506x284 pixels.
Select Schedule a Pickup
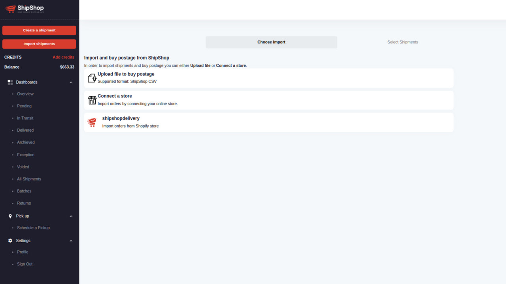point(33,228)
